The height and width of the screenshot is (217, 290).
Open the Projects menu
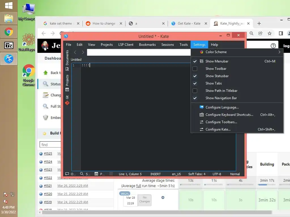point(107,45)
